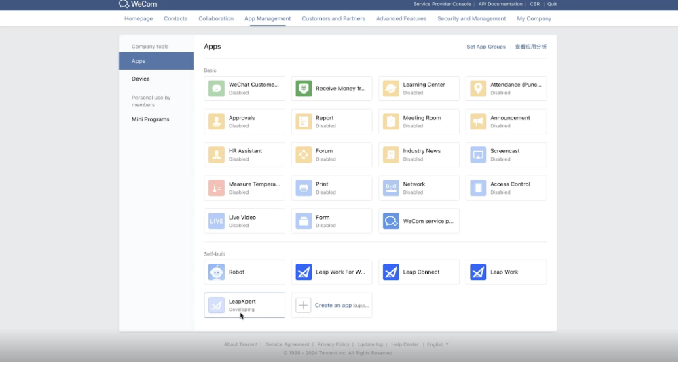679x366 pixels.
Task: Open Security and Management tab
Action: (x=472, y=18)
